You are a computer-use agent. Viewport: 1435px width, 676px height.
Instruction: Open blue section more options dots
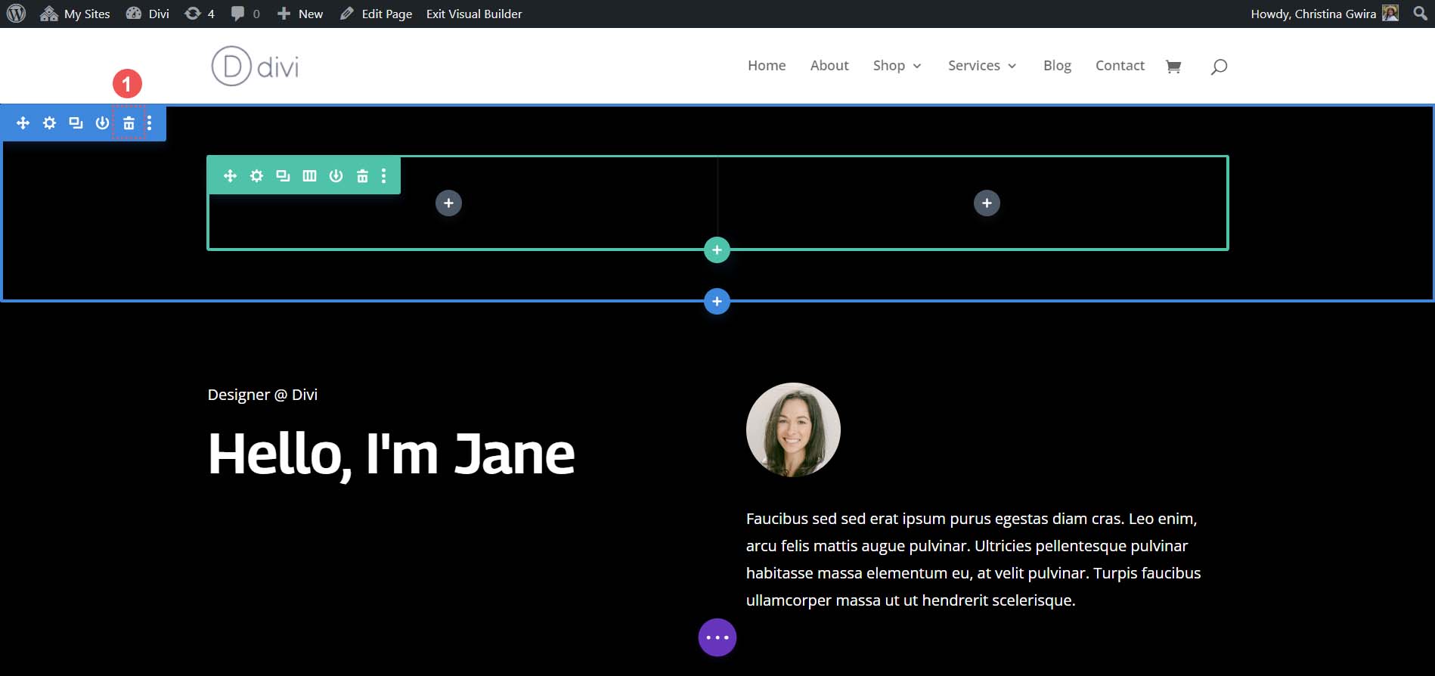tap(150, 123)
